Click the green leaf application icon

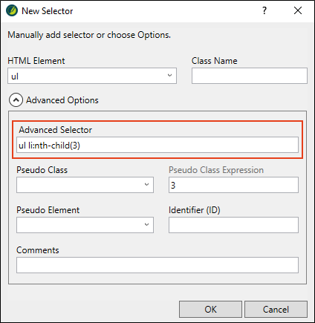pos(12,11)
